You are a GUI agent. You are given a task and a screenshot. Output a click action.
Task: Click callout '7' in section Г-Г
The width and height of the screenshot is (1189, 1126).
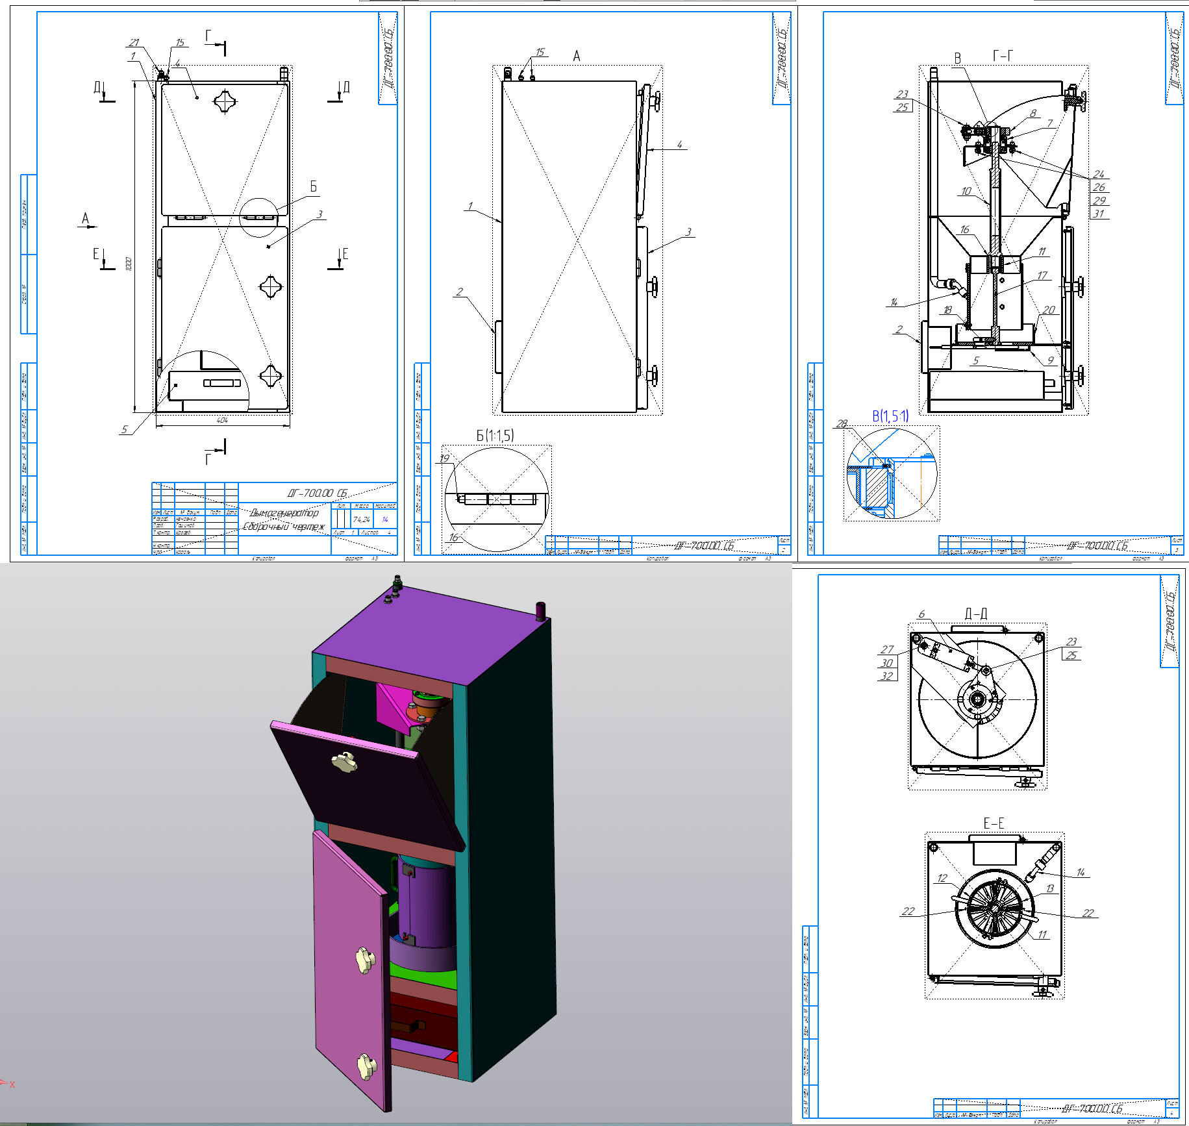click(1049, 123)
